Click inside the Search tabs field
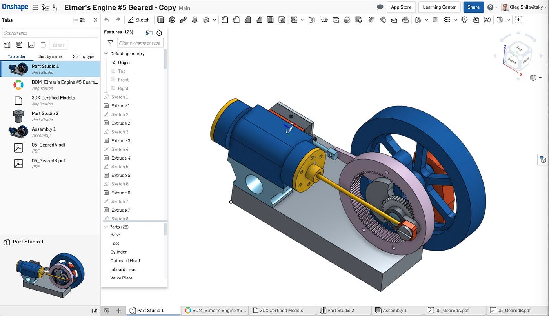The height and width of the screenshot is (316, 549). [50, 33]
